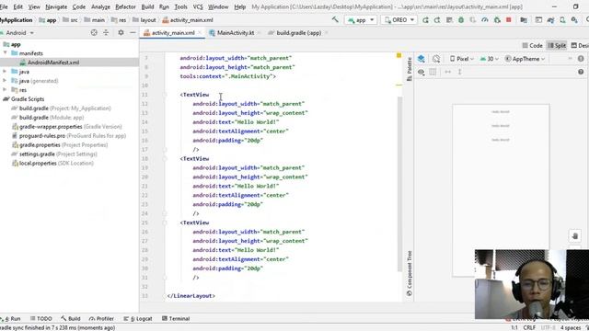Click the Select Design Surface layers icon
The width and height of the screenshot is (589, 331).
click(x=422, y=59)
